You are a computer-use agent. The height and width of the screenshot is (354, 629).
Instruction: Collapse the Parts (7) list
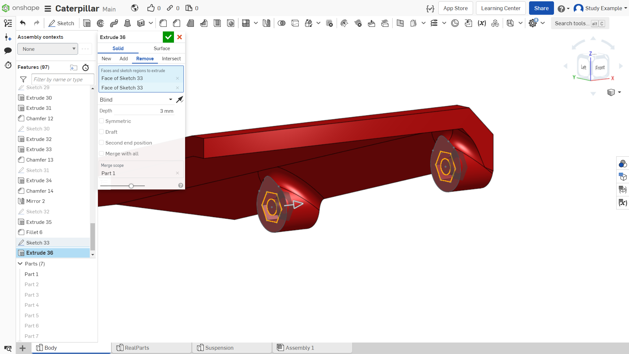pos(20,264)
